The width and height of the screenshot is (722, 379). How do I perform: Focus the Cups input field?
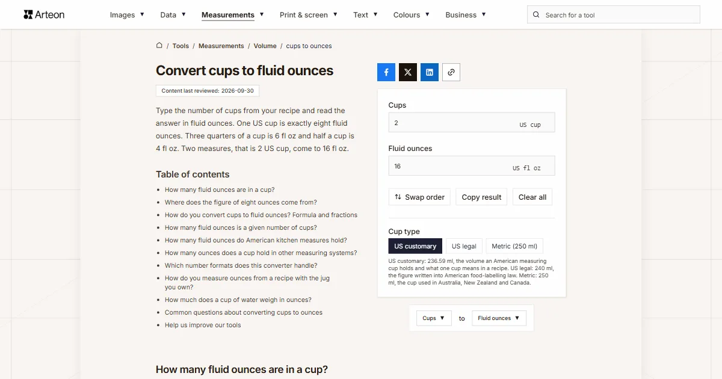472,123
